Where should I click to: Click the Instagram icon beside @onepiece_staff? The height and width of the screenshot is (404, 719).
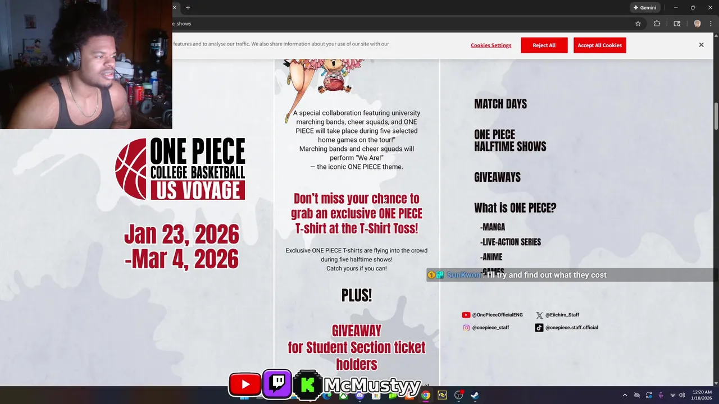(466, 328)
